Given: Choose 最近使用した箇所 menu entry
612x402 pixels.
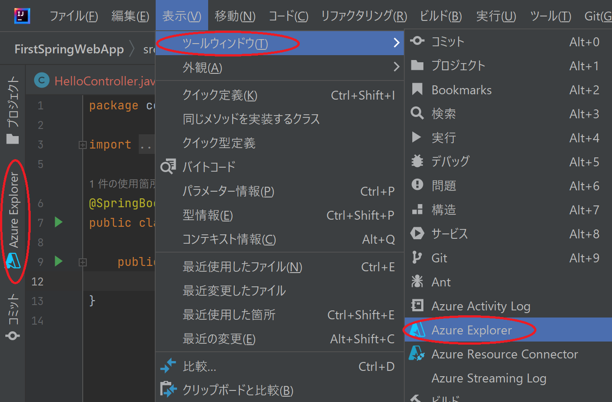Looking at the screenshot, I should point(280,315).
